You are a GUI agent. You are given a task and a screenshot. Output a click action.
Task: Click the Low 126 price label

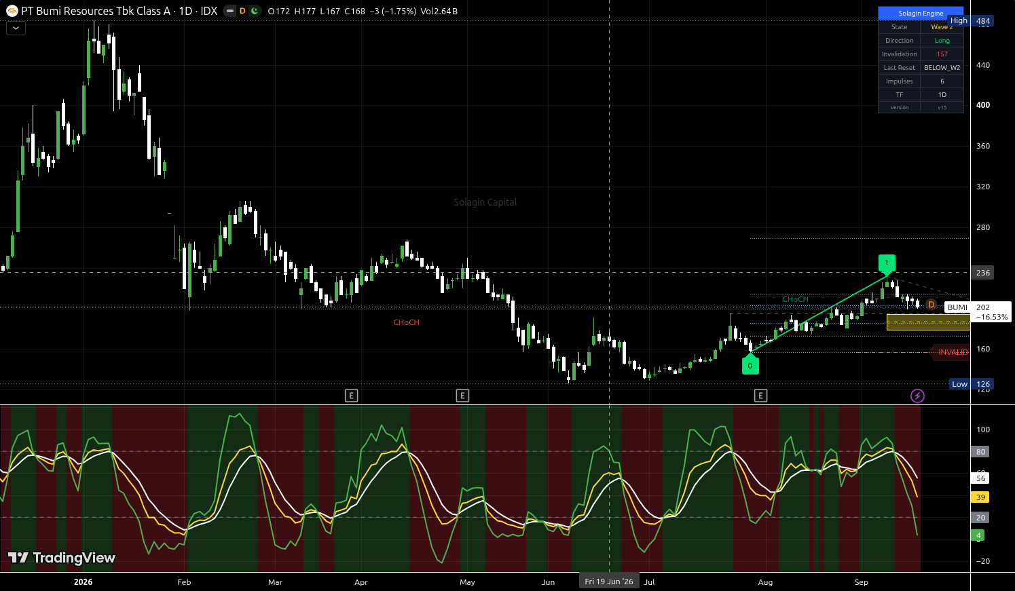(972, 384)
